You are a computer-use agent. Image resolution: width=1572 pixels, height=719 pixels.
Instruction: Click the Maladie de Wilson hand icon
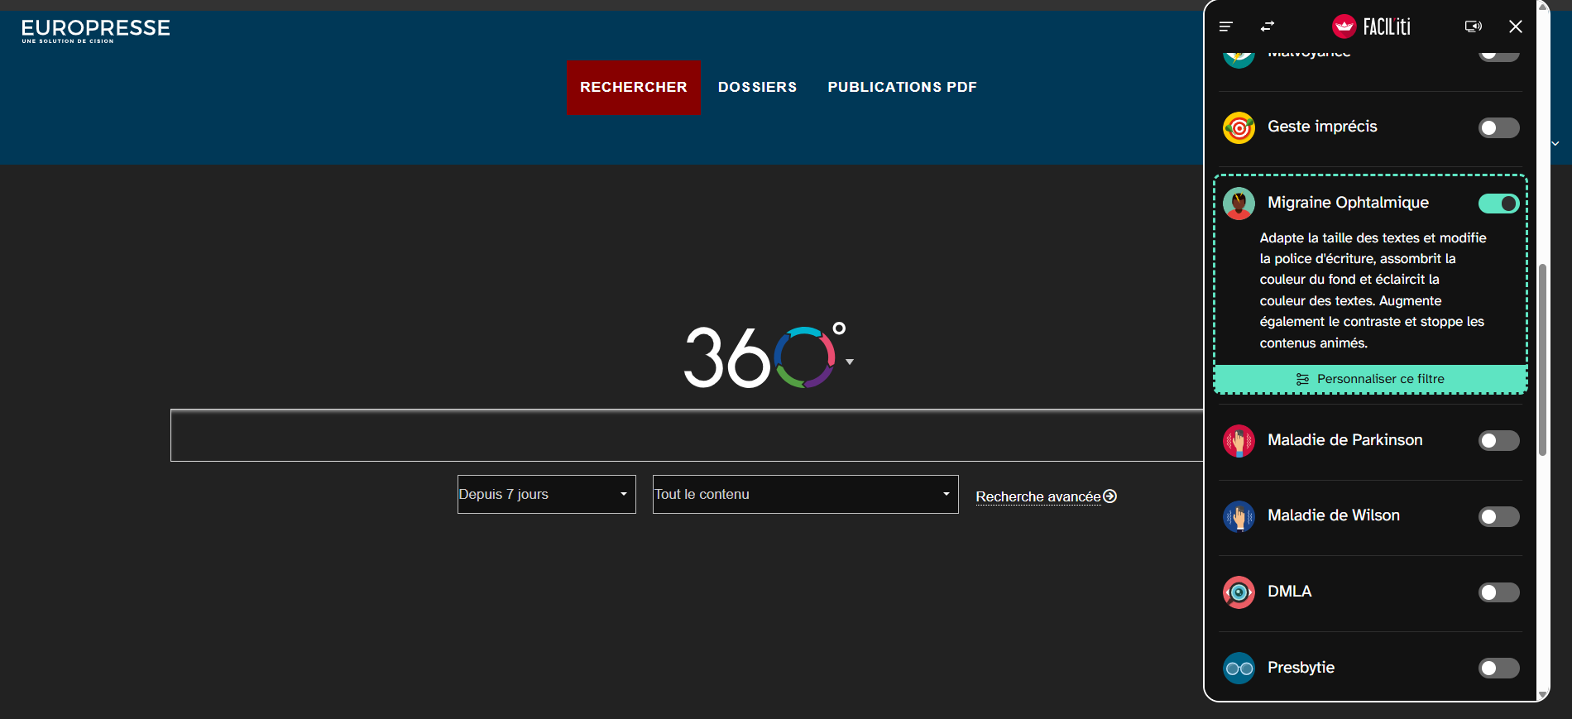1239,517
